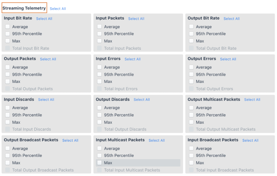Viewport: 277px width, 176px height.
Task: Click Select All next to Streaming Telemetry
Action: click(x=57, y=9)
